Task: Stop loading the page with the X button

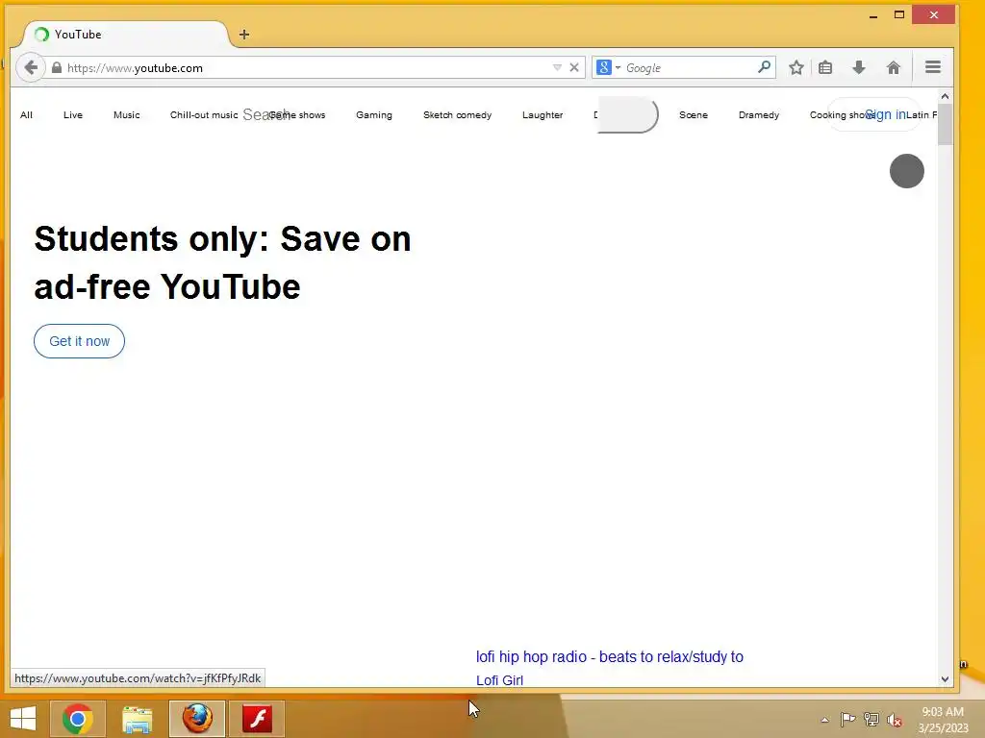Action: click(x=574, y=68)
